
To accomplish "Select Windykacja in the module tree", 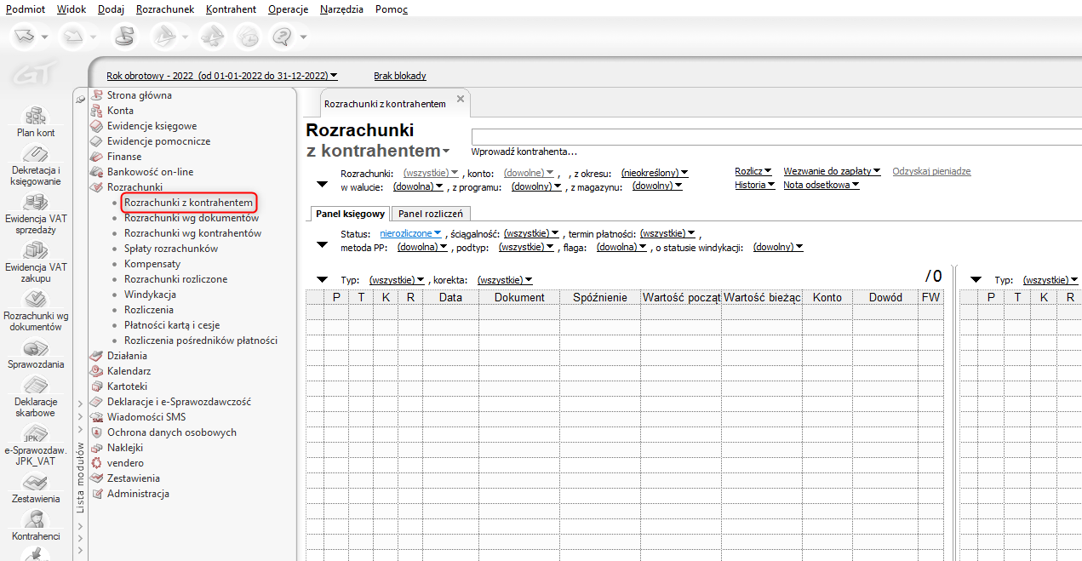I will pos(150,295).
